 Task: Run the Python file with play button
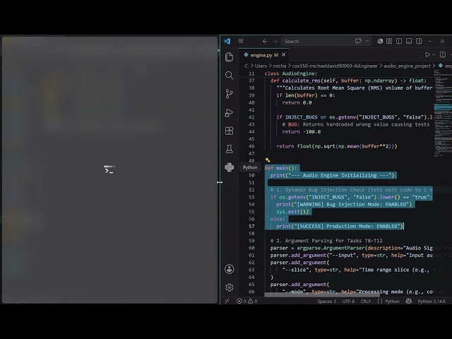click(428, 54)
